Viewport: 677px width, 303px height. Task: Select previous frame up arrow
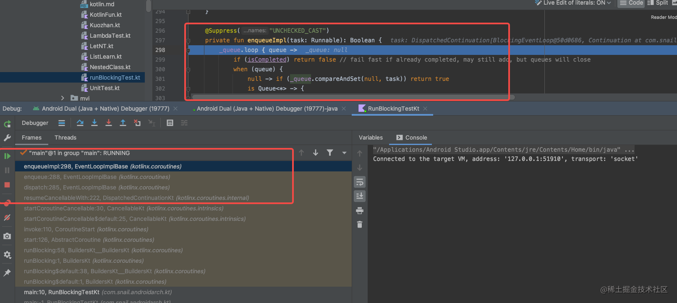click(x=301, y=153)
